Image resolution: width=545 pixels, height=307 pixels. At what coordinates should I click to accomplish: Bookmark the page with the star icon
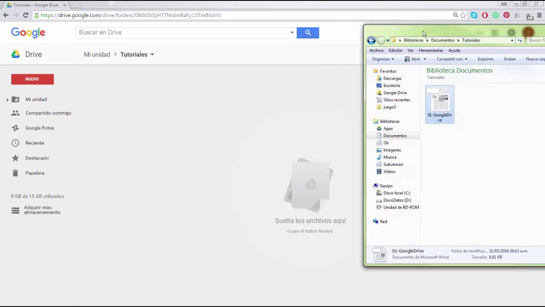(x=463, y=15)
